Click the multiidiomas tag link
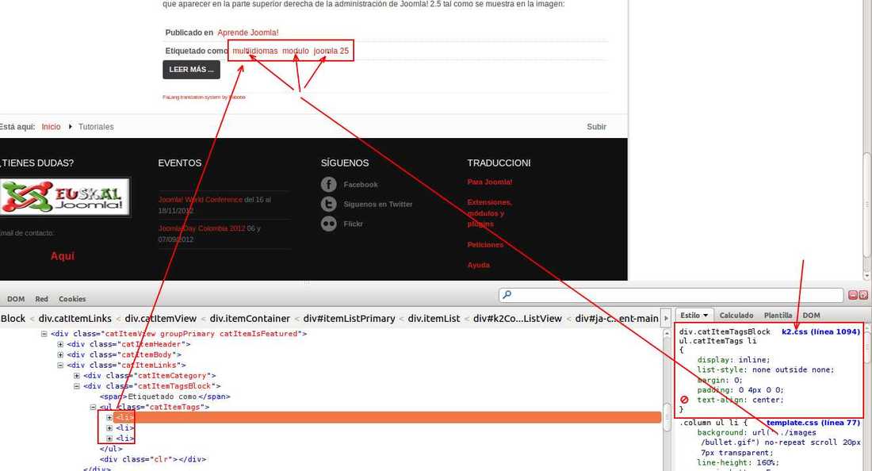Image resolution: width=872 pixels, height=471 pixels. 254,52
